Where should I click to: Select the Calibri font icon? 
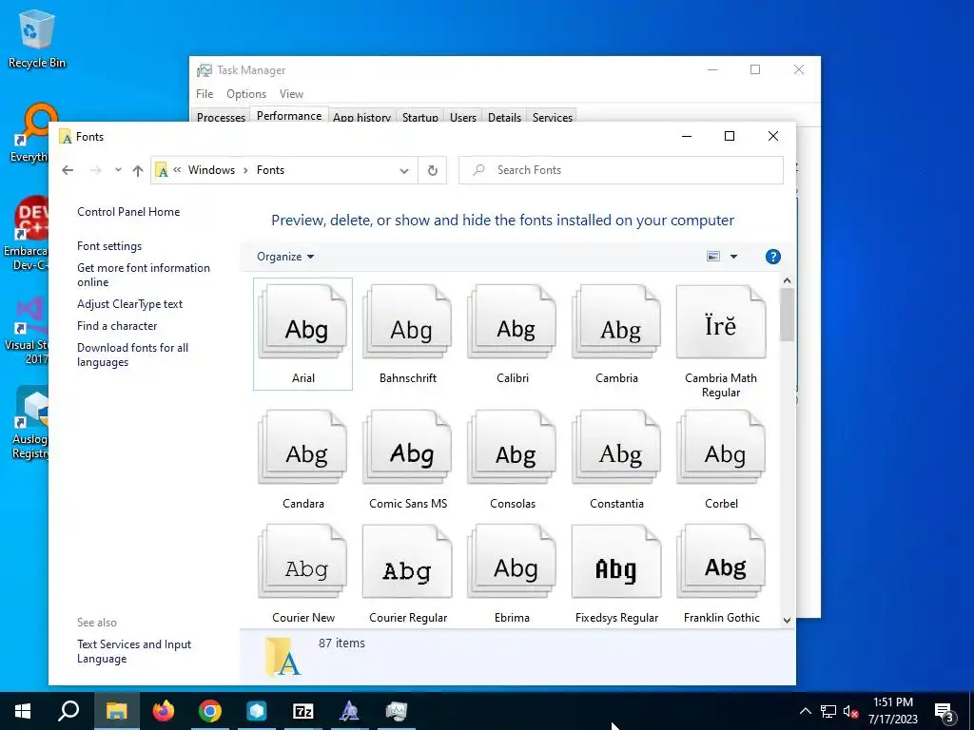tap(512, 322)
